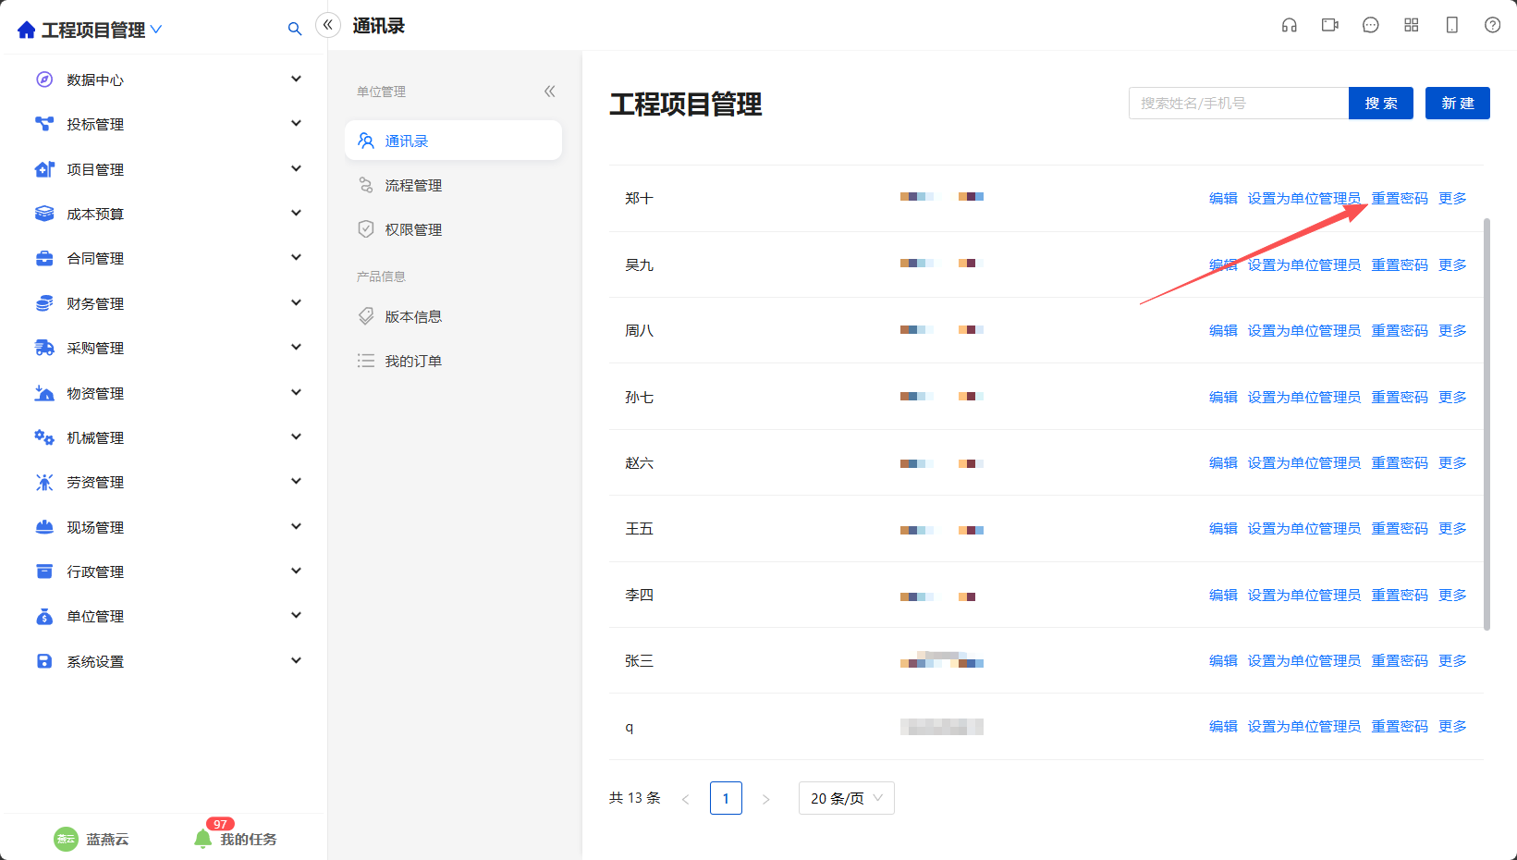1517x860 pixels.
Task: Expand the 财务管理 menu chevron
Action: (x=296, y=302)
